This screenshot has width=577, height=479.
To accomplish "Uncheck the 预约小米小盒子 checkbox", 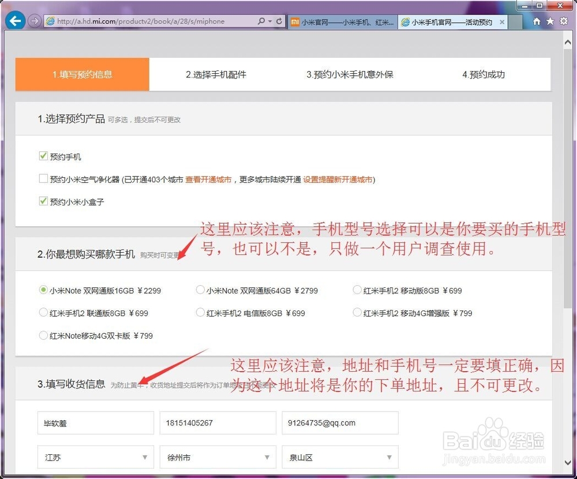I will [43, 201].
